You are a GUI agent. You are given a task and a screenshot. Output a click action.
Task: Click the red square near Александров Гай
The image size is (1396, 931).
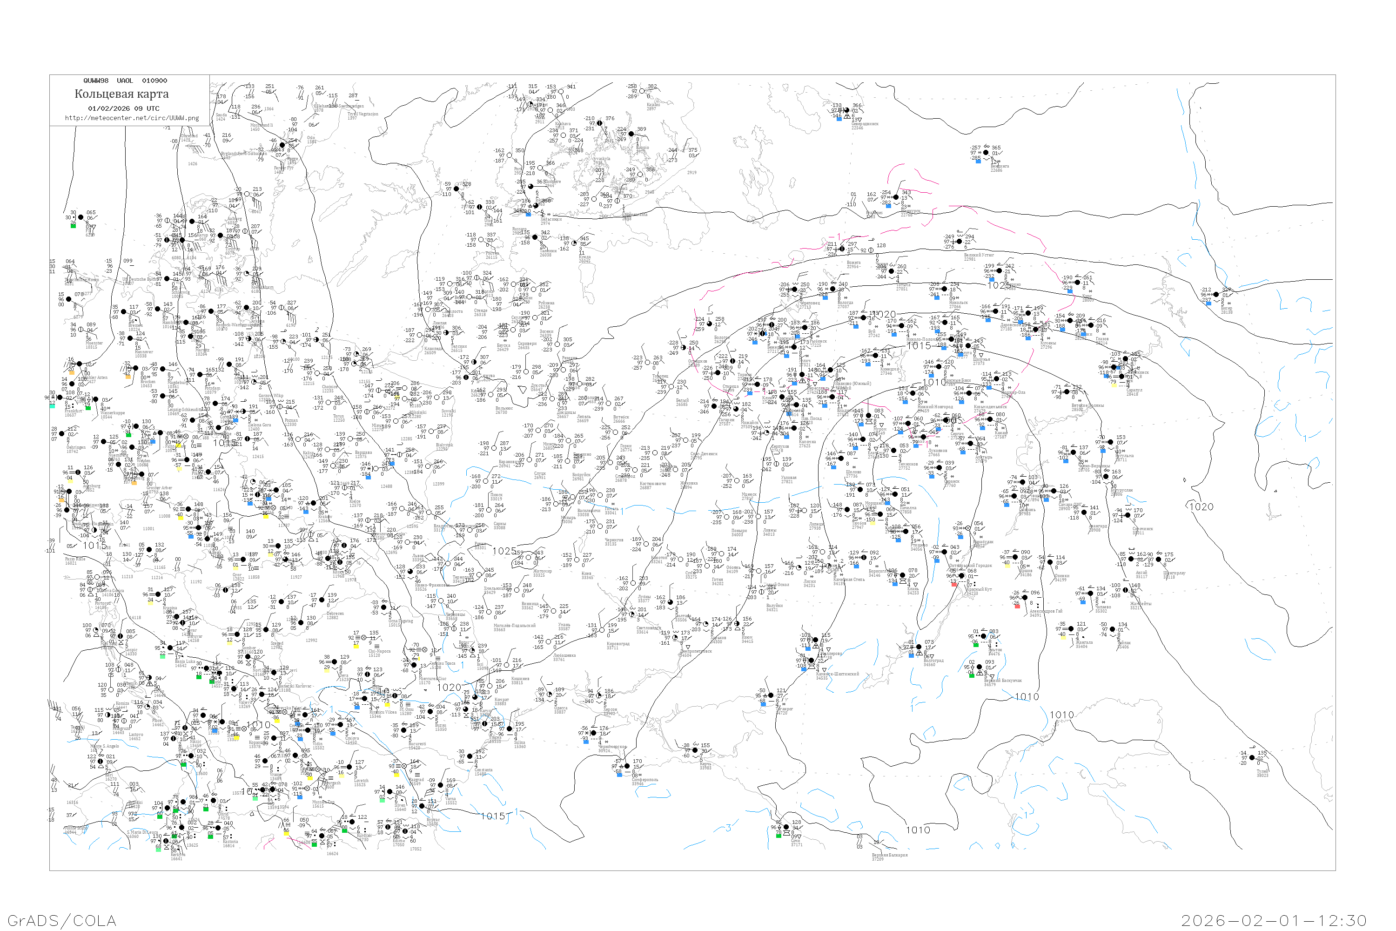coord(1017,606)
